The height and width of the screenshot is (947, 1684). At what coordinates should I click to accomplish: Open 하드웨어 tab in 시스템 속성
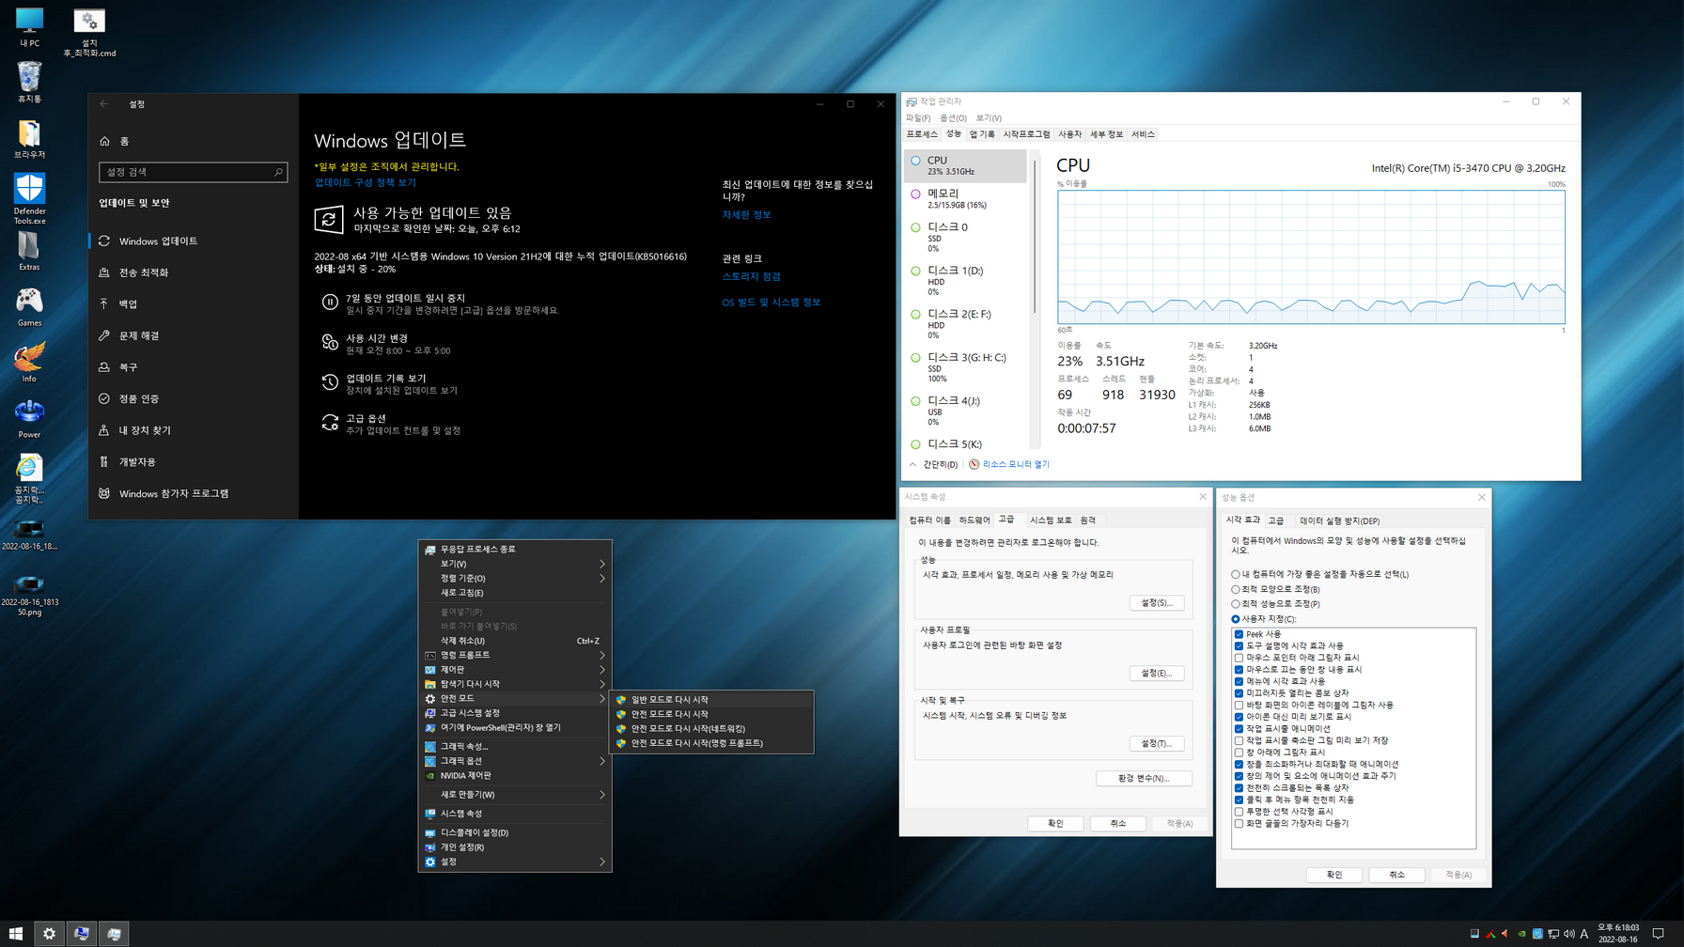(x=974, y=520)
